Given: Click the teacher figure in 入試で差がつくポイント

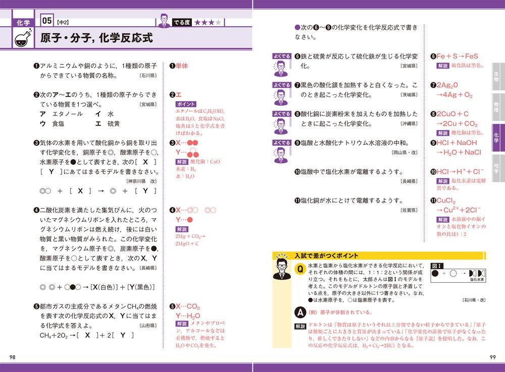Looking at the screenshot, I should point(282,266).
